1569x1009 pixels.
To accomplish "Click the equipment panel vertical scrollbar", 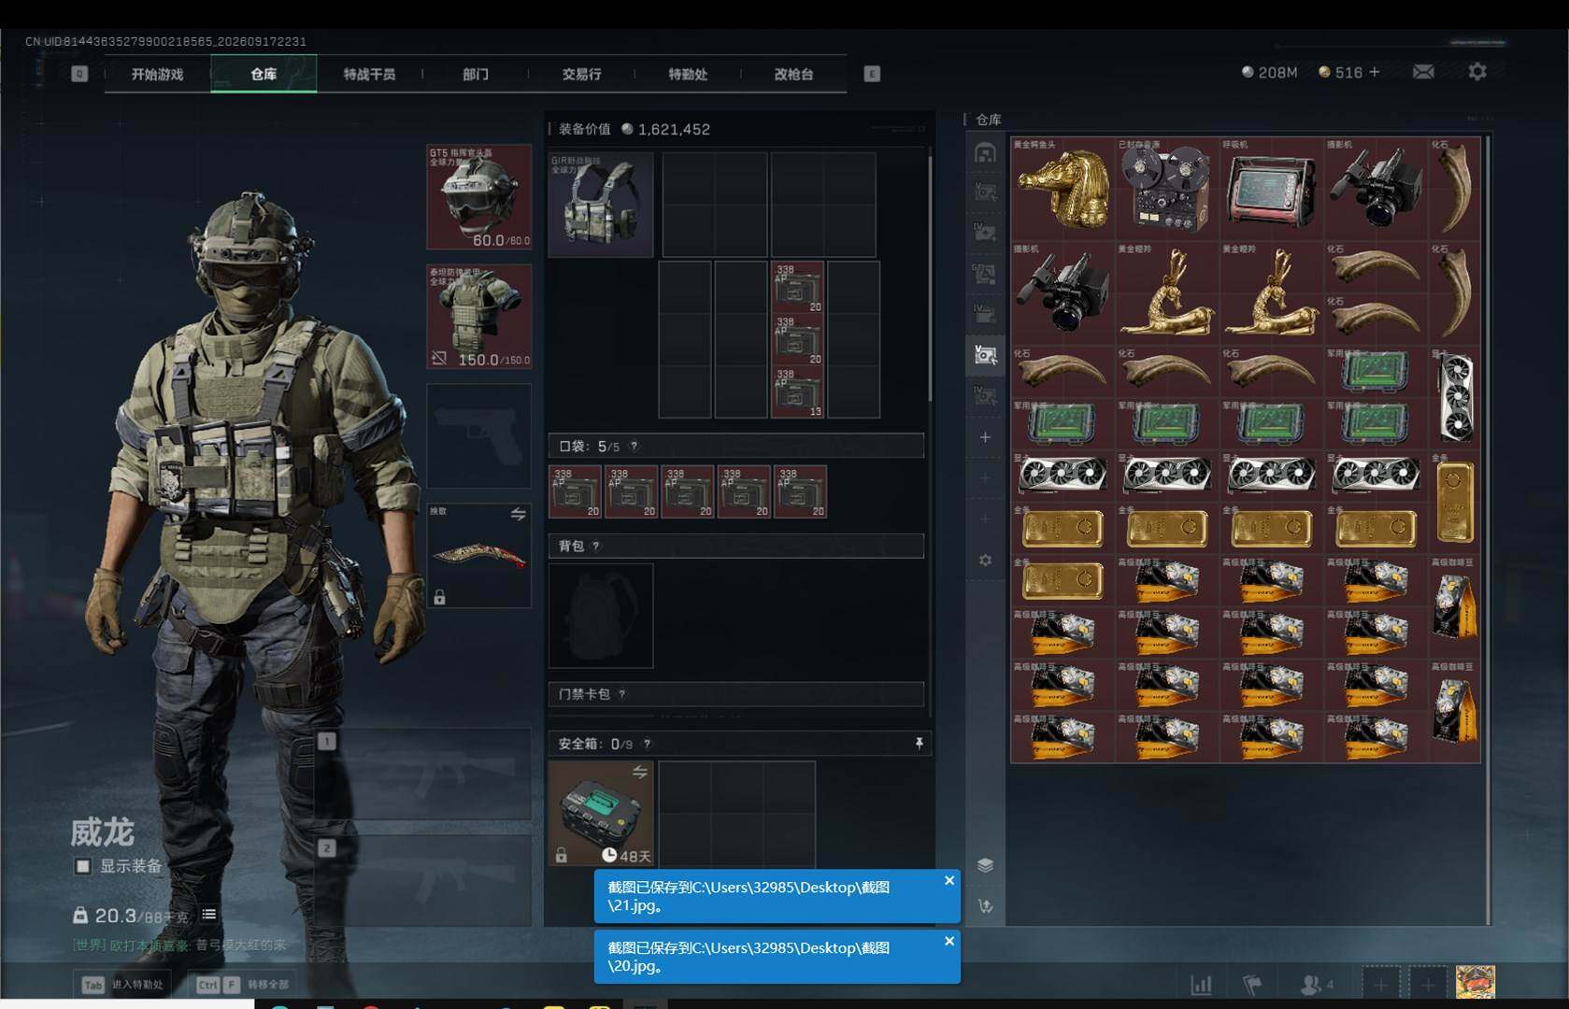I will point(930,278).
